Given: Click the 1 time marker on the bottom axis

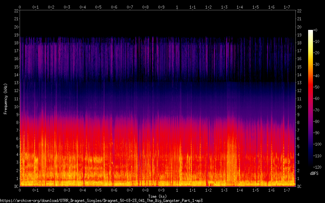Looking at the screenshot, I should pos(177,190).
